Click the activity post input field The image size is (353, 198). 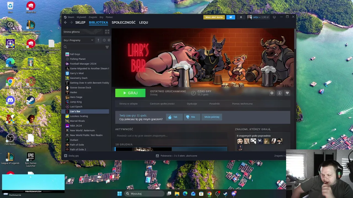point(171,136)
